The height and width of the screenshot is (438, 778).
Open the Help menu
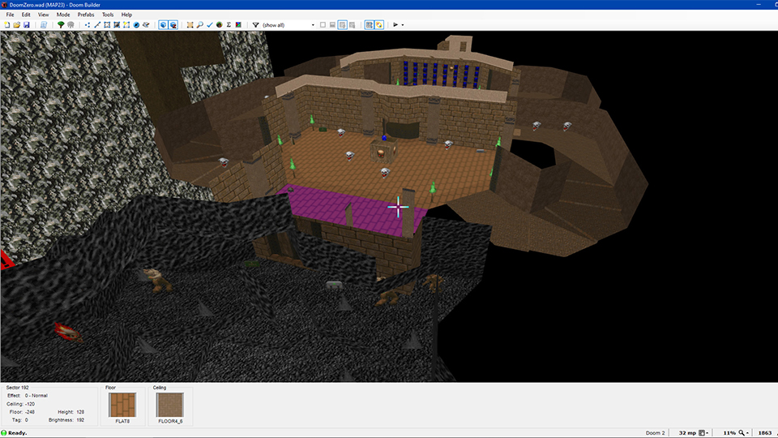tap(126, 15)
